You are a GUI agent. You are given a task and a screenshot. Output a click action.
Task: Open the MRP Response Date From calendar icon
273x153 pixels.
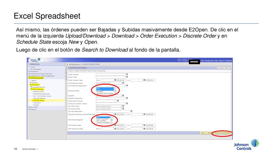tap(115, 129)
